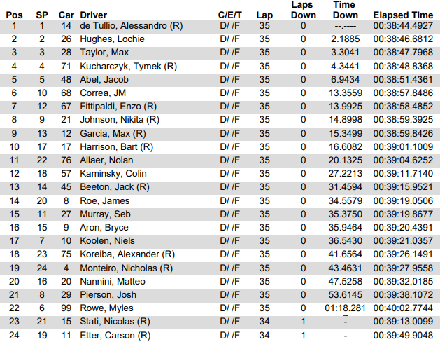Select driver Hughes, Lochie

coord(112,39)
